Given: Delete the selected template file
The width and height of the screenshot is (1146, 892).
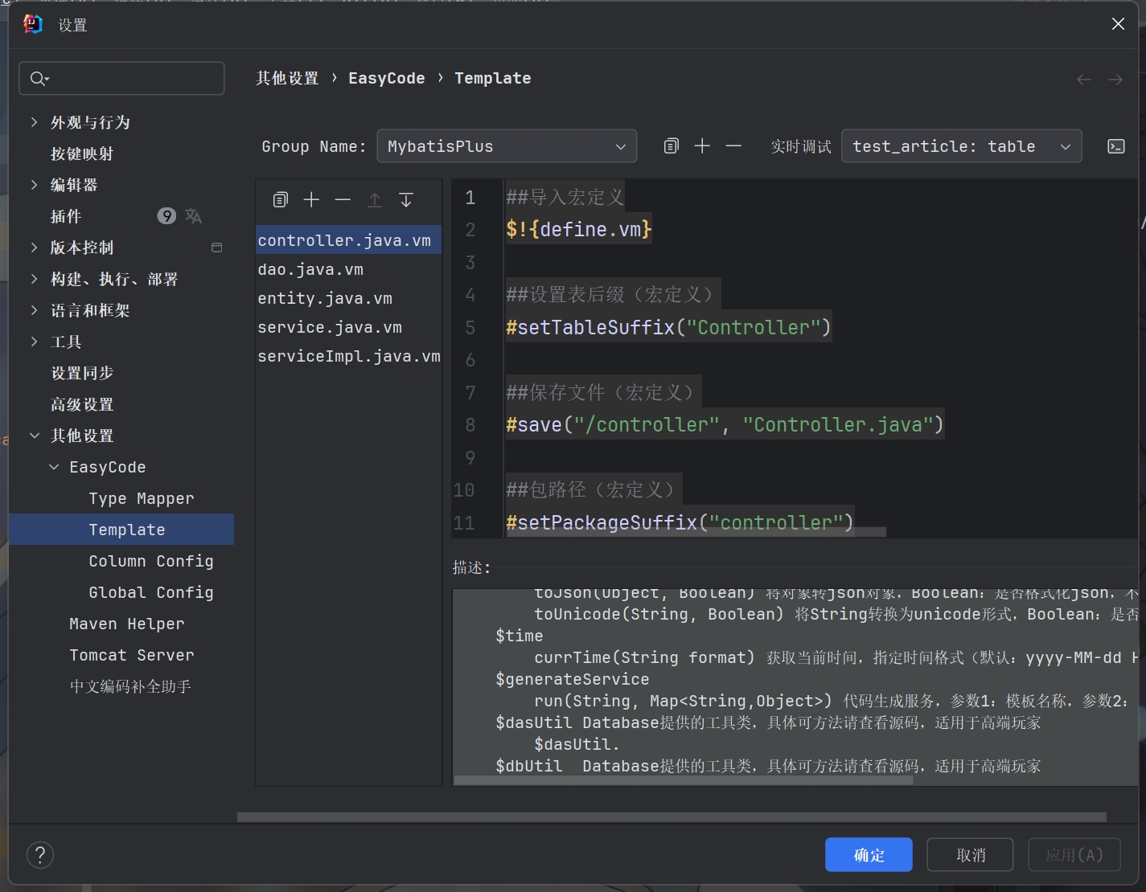Looking at the screenshot, I should click(343, 200).
